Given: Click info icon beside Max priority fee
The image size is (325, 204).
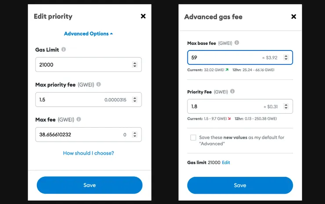Looking at the screenshot, I should pos(98,84).
